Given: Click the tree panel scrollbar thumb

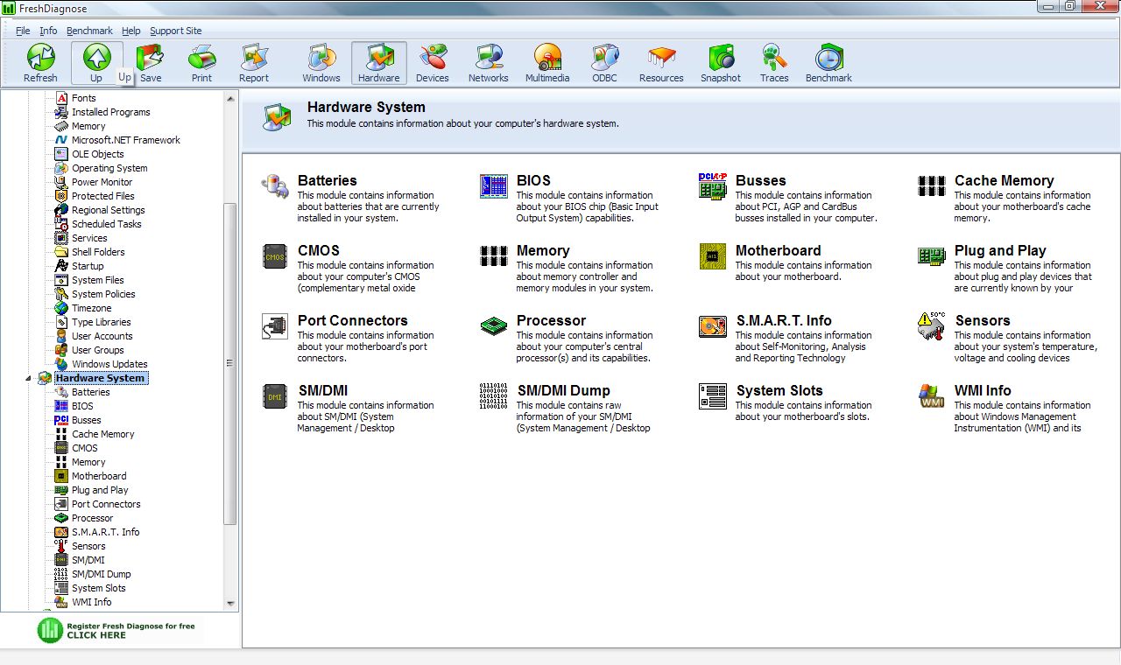Looking at the screenshot, I should [231, 364].
